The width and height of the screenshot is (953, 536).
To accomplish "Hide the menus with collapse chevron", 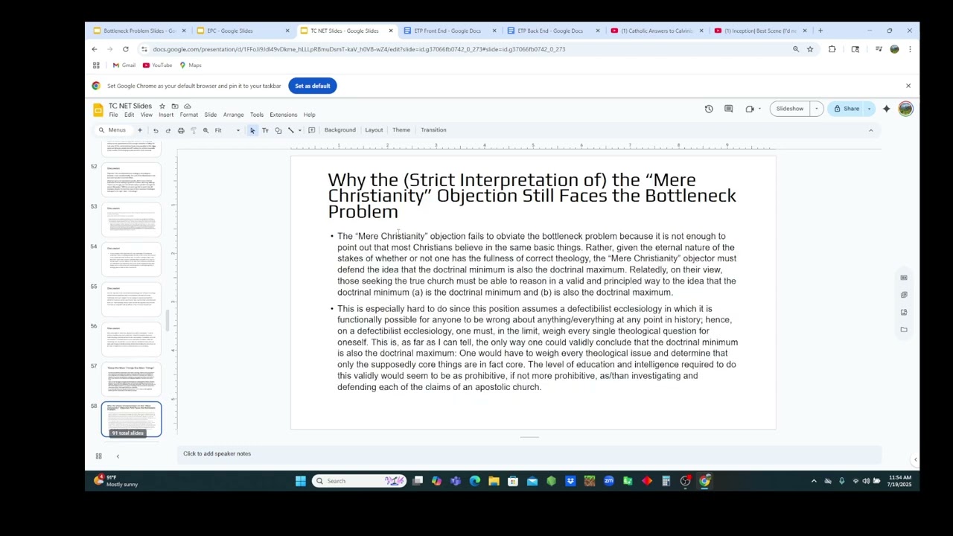I will click(x=870, y=130).
